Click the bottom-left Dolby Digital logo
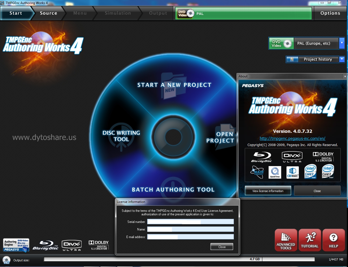The height and width of the screenshot is (267, 348). (99, 245)
